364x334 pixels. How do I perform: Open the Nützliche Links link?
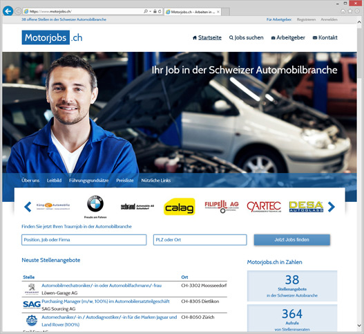(156, 180)
